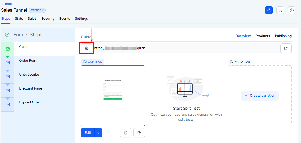Click the VARIATION flag label
Screen dimensions: 301x143
click(x=240, y=62)
